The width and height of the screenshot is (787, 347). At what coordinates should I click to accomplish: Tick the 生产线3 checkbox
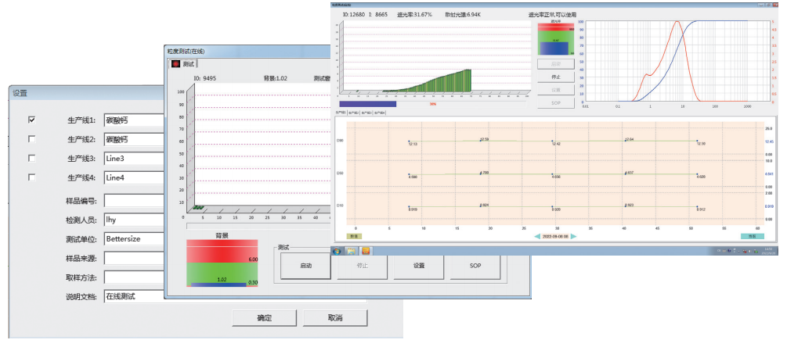pos(32,158)
